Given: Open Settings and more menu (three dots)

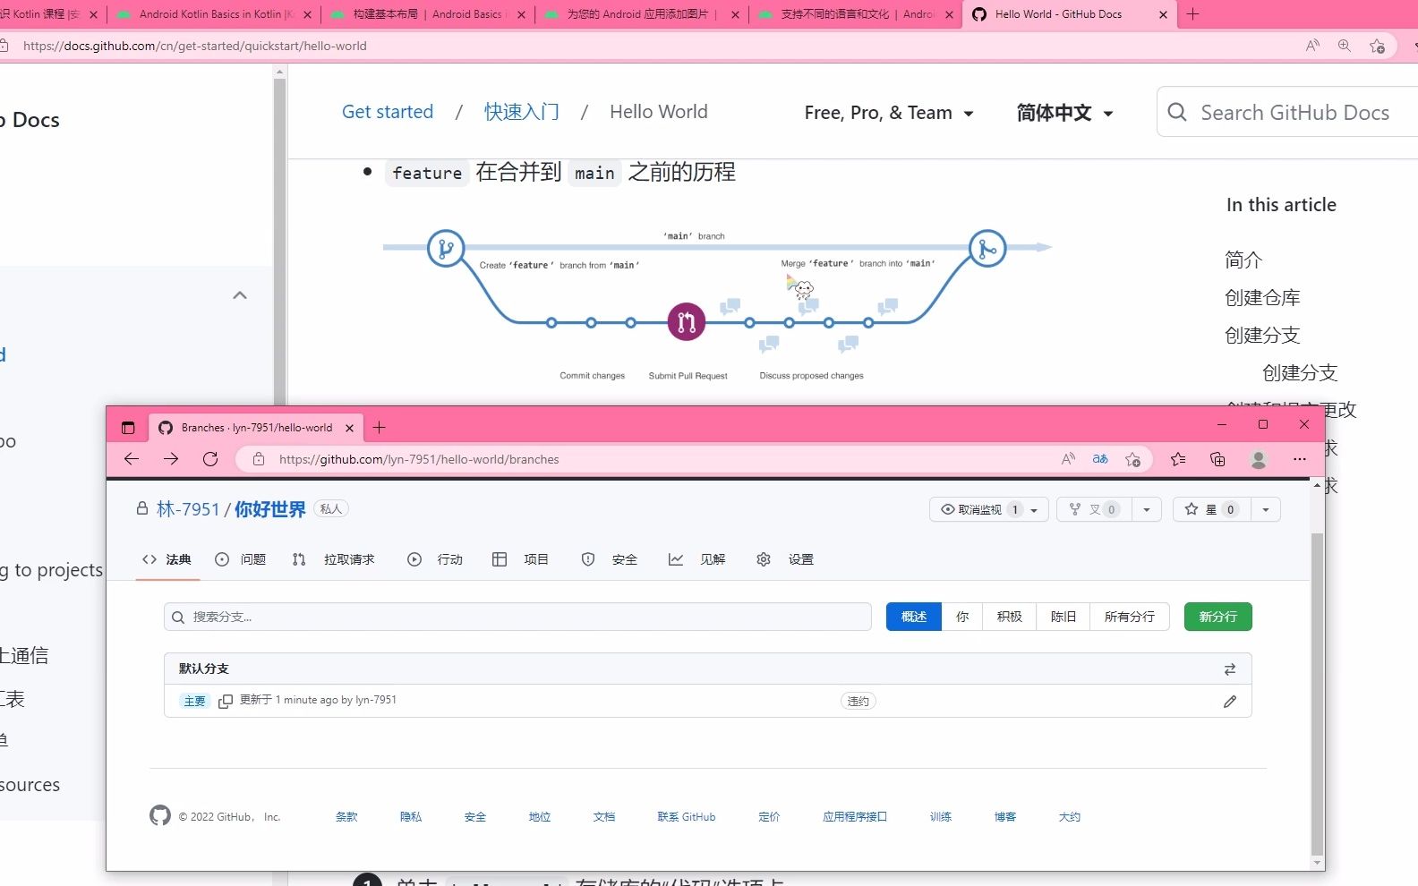Looking at the screenshot, I should coord(1300,459).
